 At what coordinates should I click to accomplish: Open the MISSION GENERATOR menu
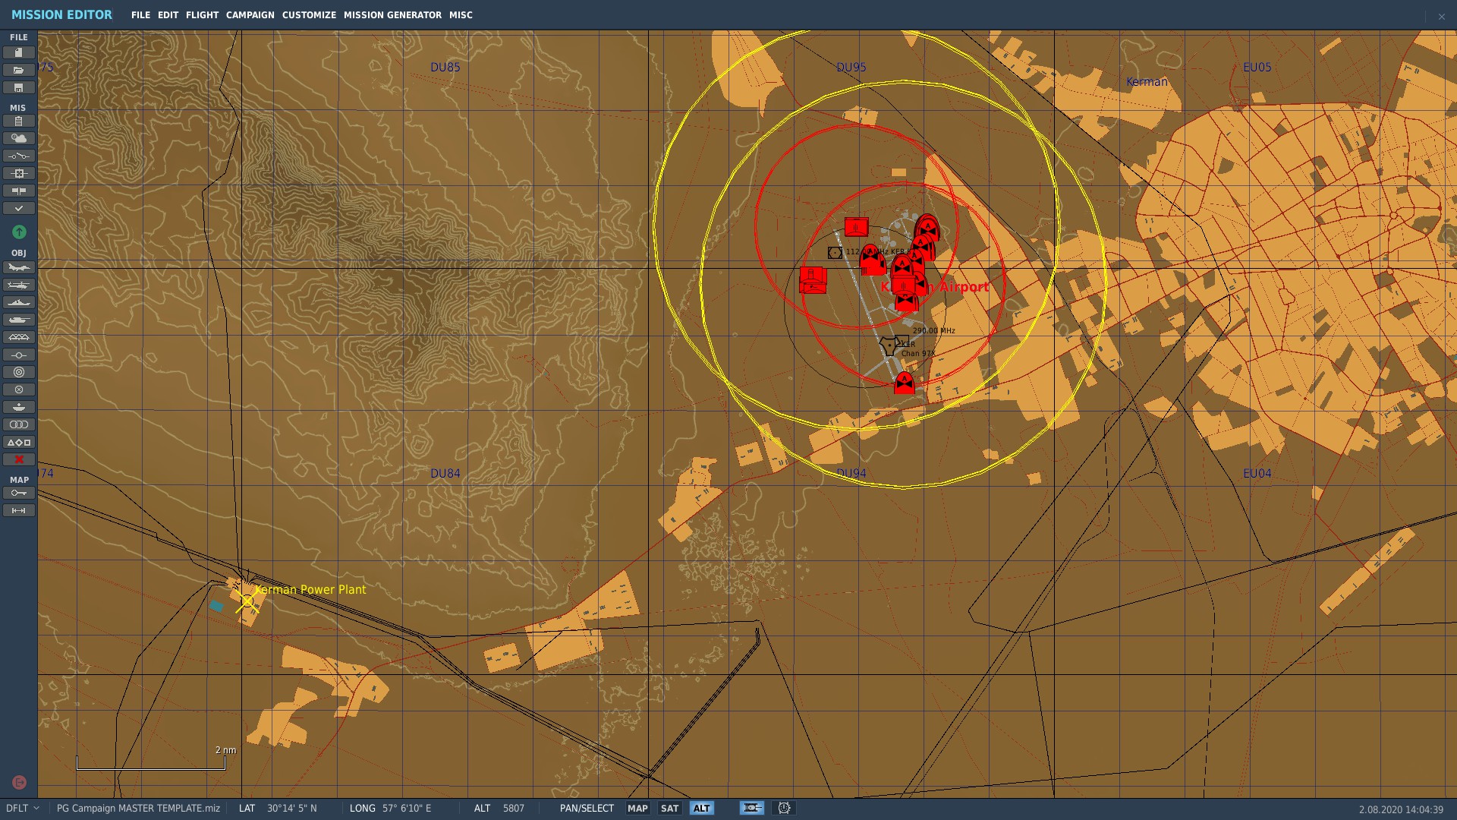392,15
